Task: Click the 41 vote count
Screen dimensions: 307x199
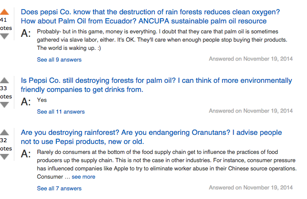Action: tap(3, 20)
